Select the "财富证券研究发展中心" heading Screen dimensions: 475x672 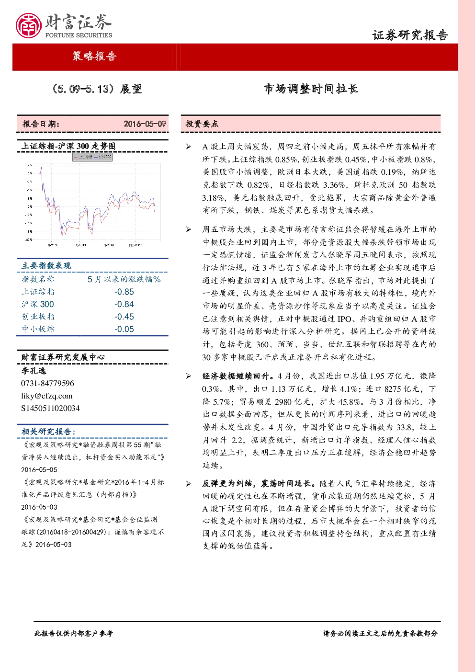63,357
